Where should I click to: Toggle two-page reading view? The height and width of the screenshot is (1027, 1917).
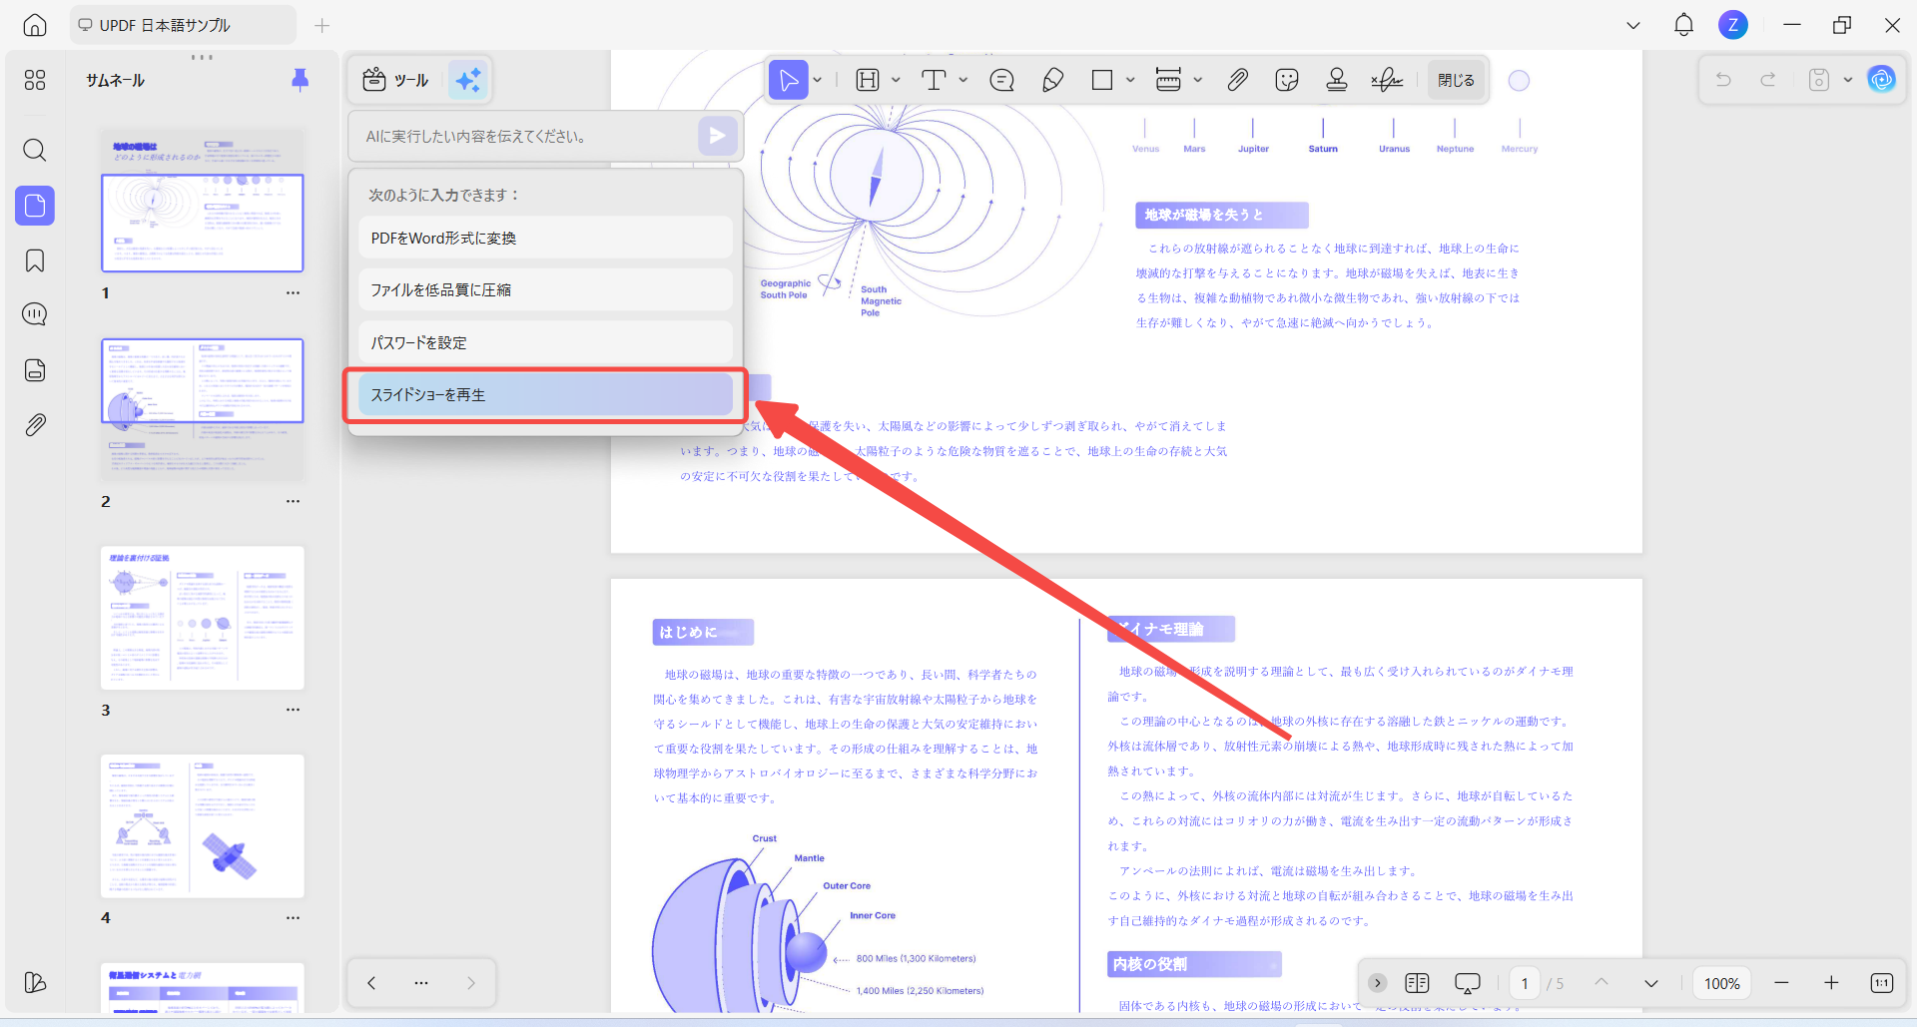pos(1417,983)
